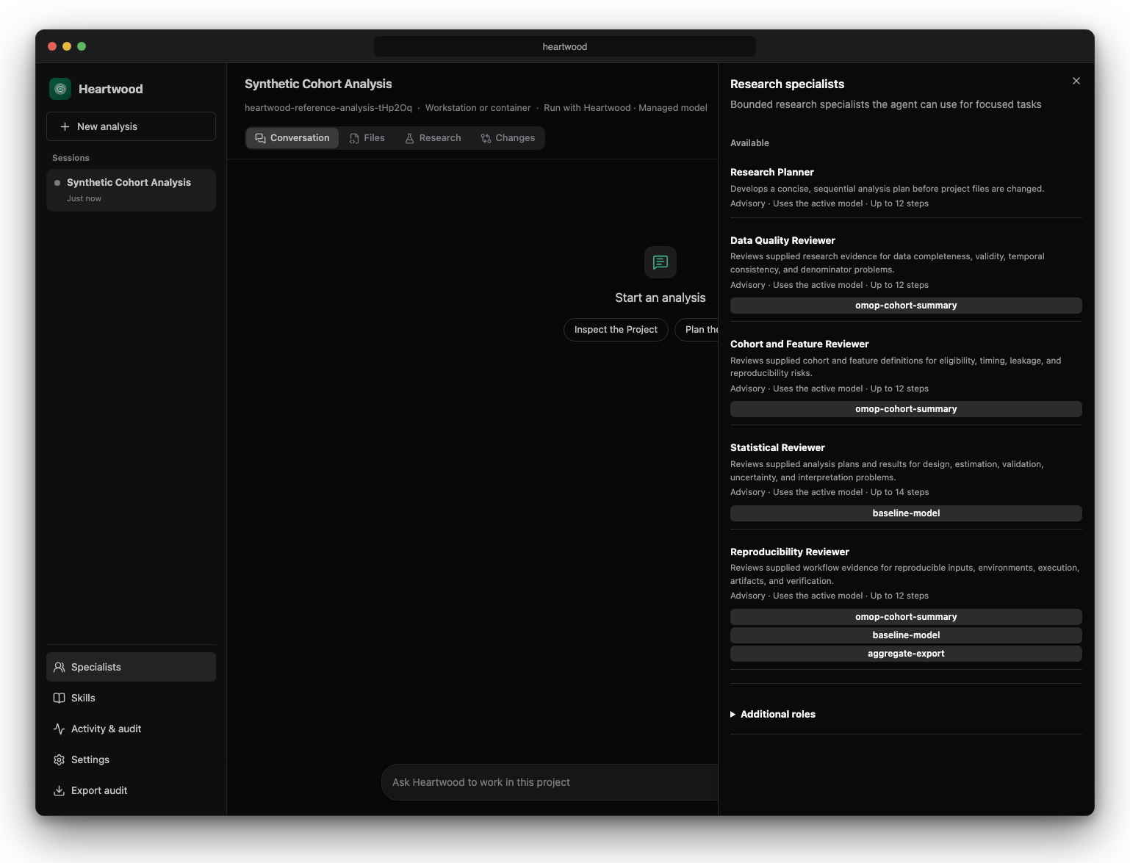Image resolution: width=1130 pixels, height=863 pixels.
Task: Click the Files tab document icon
Action: (354, 138)
